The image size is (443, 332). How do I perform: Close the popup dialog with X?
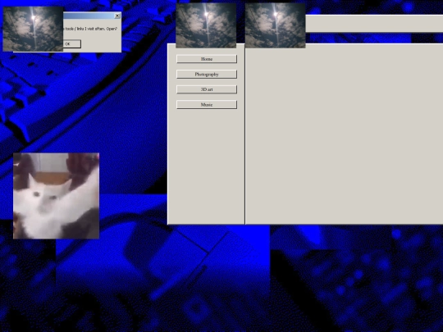pos(117,16)
